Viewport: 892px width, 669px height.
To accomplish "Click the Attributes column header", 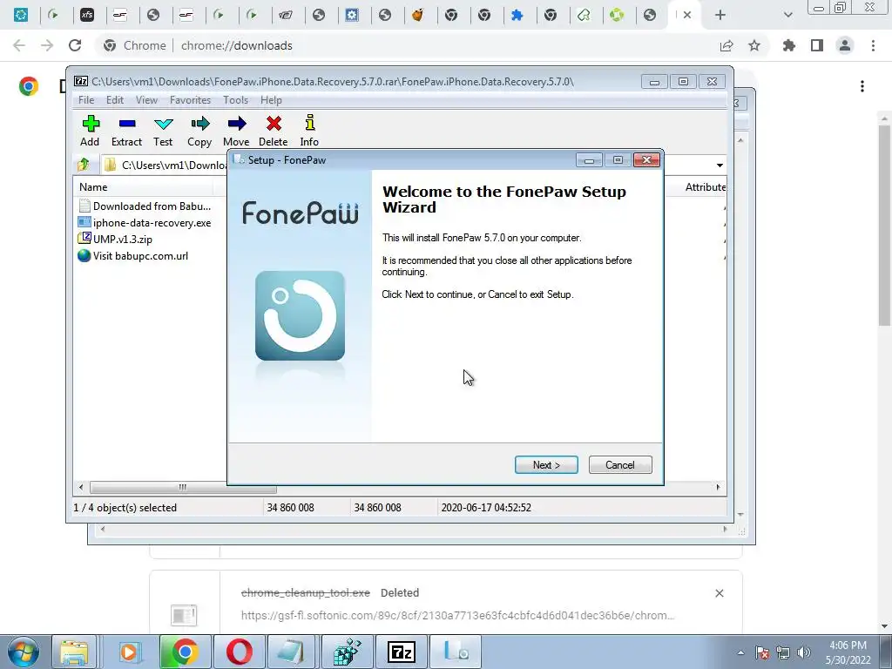I will point(706,187).
